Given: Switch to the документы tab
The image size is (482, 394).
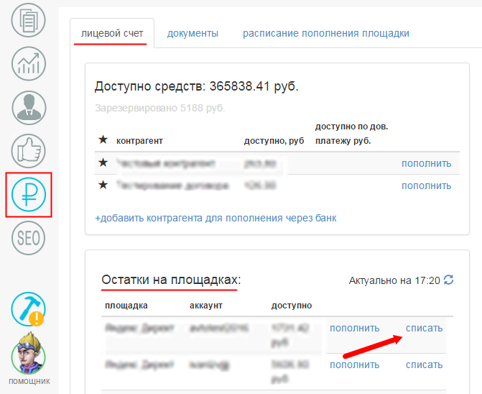Looking at the screenshot, I should point(193,33).
